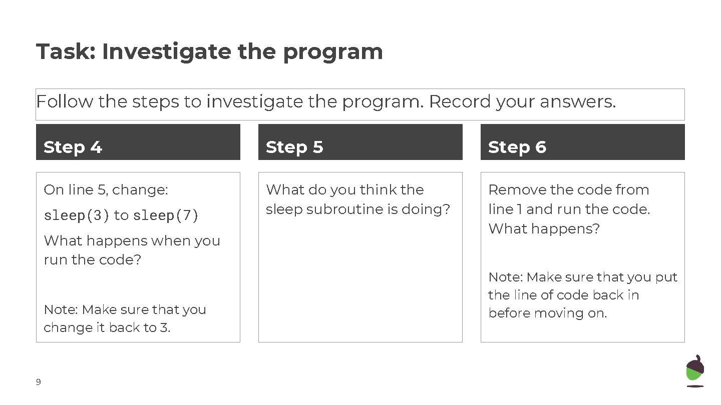
Task: Click the 'Follow the steps' instruction box
Action: coord(360,104)
